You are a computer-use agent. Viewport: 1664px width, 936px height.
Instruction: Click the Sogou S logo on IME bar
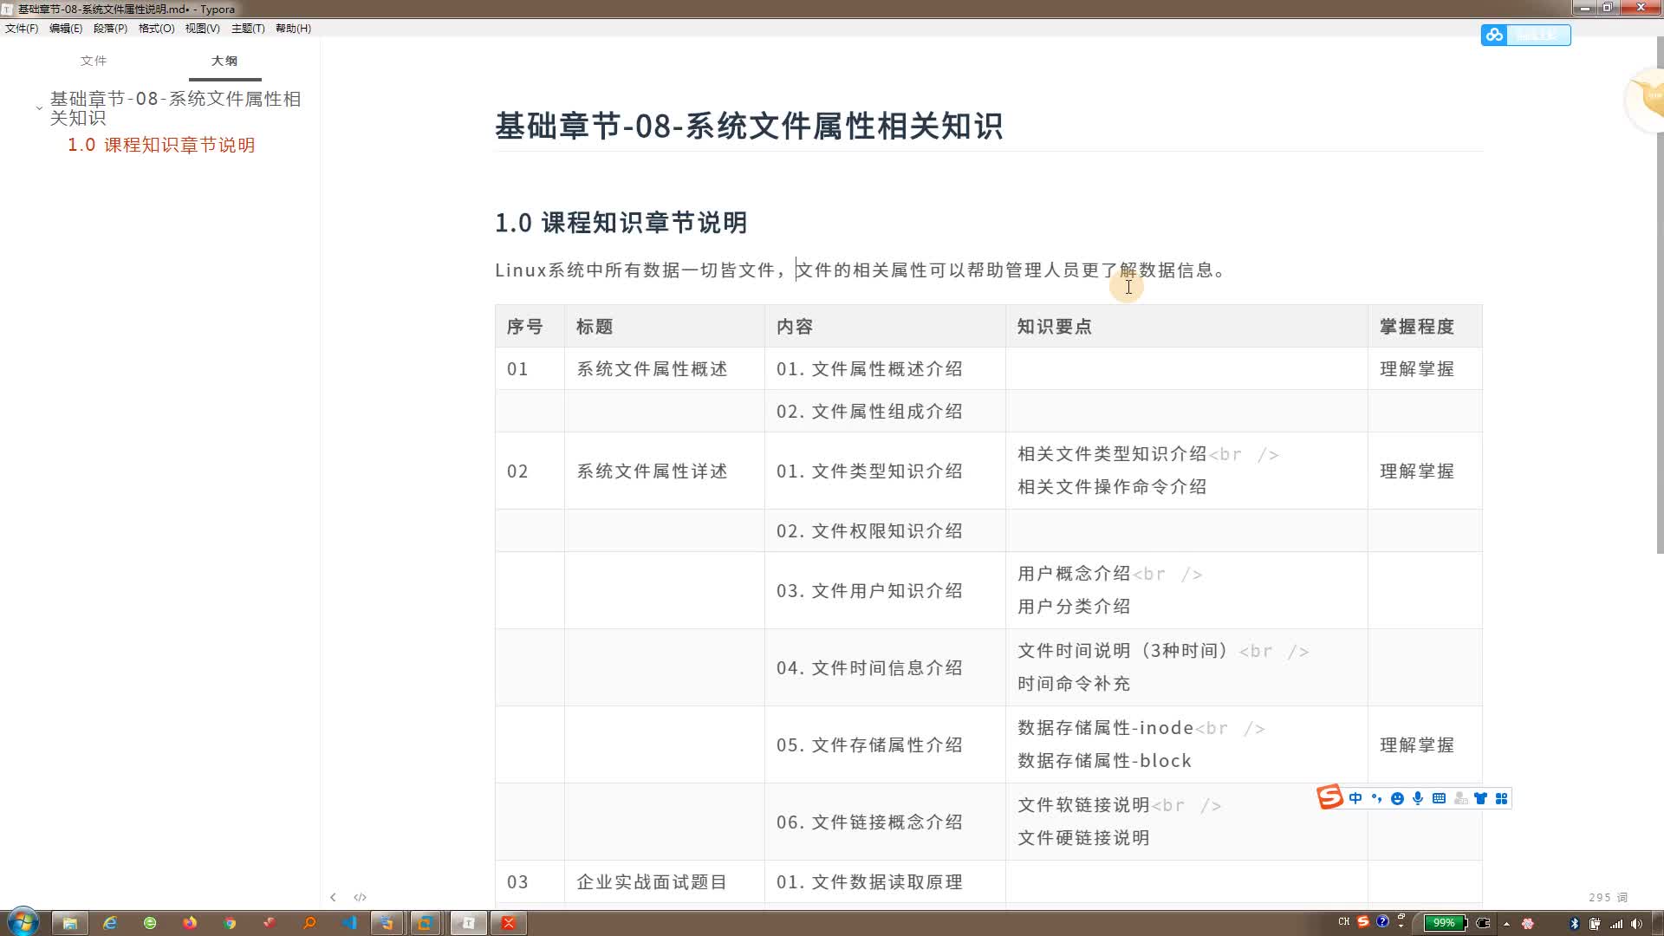[x=1329, y=797]
